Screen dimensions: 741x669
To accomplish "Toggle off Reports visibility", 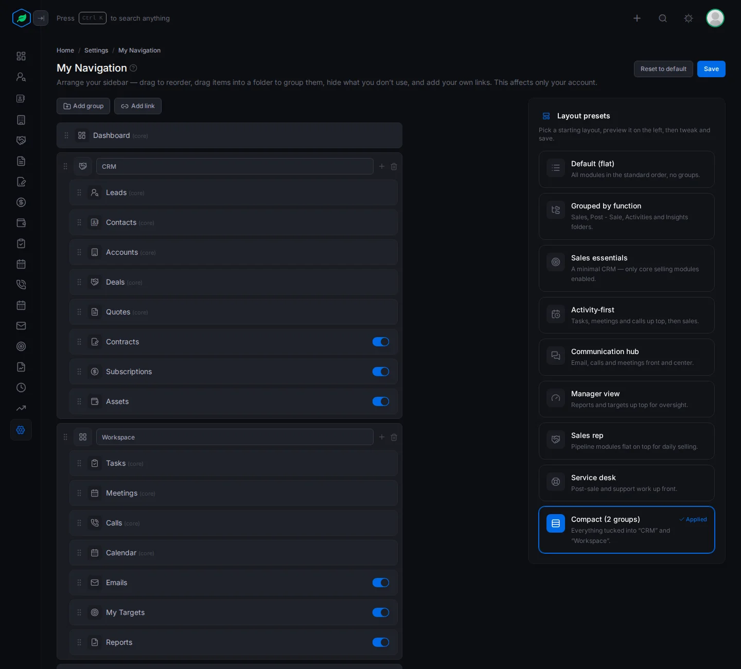I will tap(381, 642).
